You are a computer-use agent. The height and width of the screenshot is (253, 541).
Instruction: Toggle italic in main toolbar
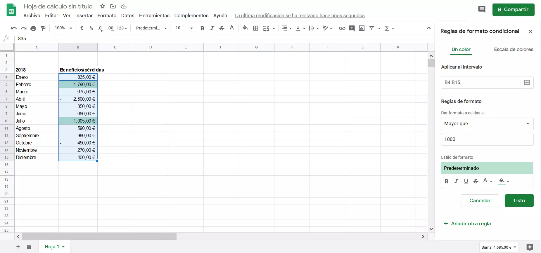(x=212, y=28)
